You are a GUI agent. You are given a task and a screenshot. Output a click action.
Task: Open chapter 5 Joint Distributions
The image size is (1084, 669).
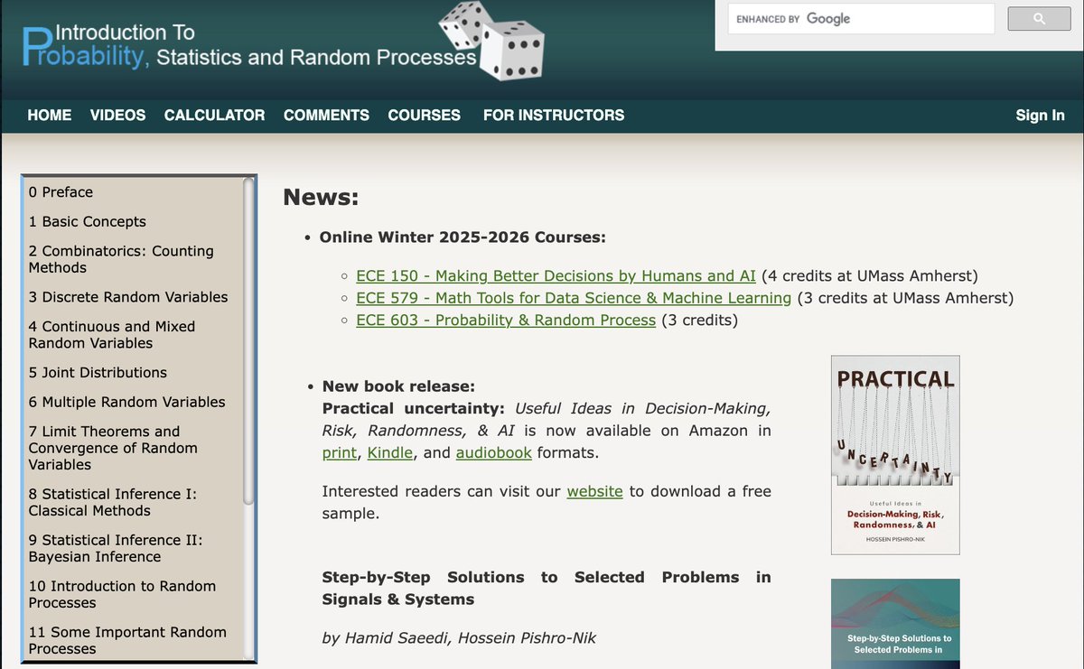tap(98, 373)
